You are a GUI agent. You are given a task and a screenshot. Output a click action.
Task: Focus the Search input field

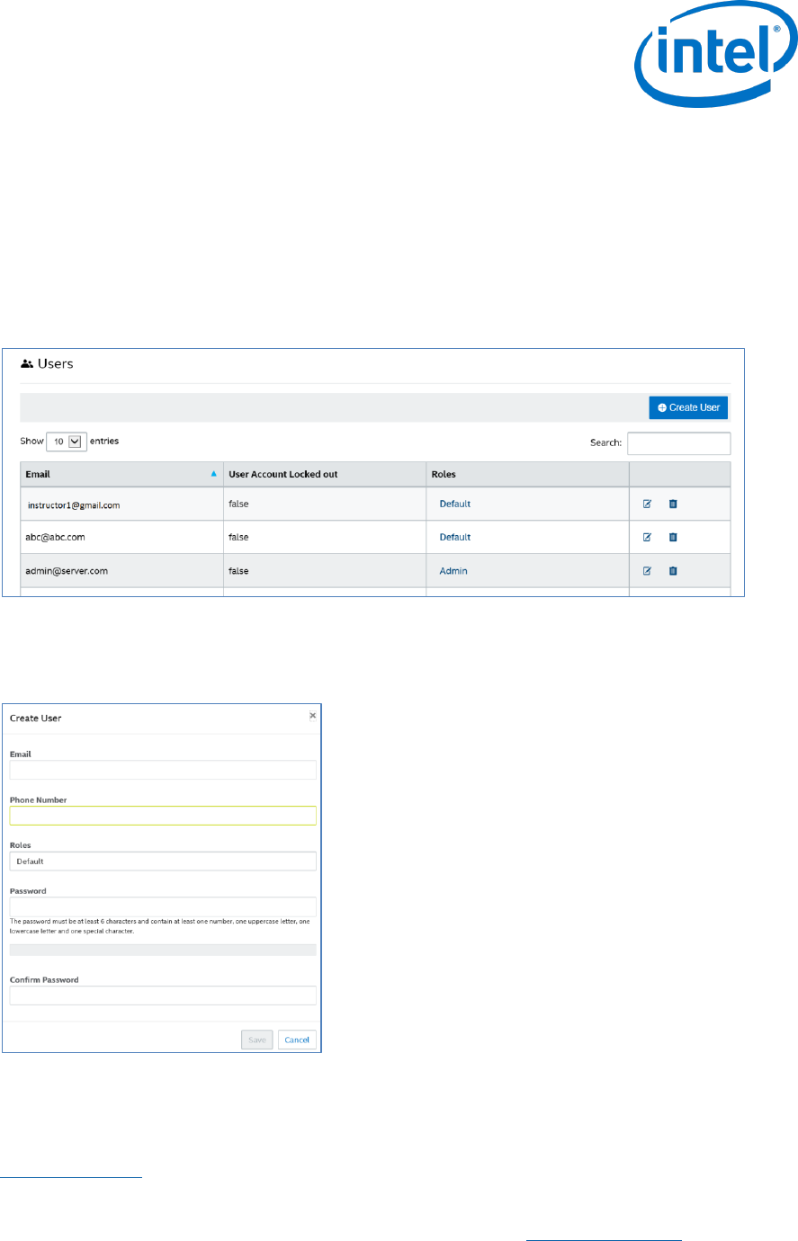coord(678,443)
